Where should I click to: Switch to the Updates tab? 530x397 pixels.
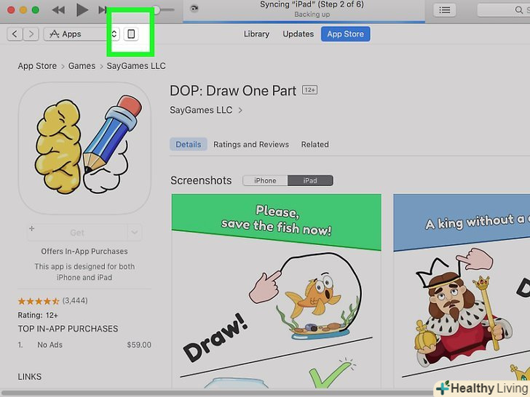click(x=298, y=34)
